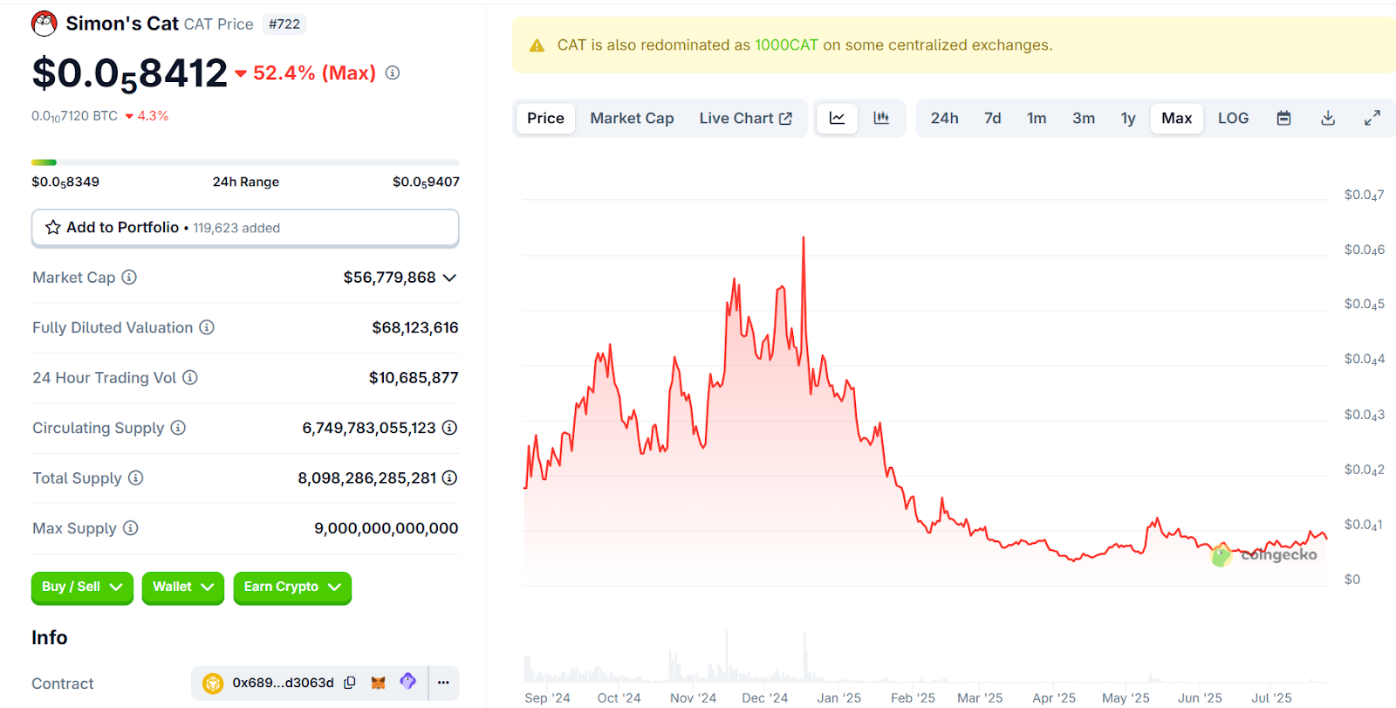
Task: Open Max Supply info icon
Action: [x=131, y=528]
